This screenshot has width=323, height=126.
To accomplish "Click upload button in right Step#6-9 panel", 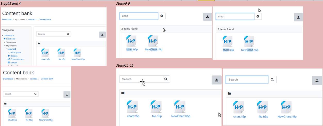I will (298, 17).
